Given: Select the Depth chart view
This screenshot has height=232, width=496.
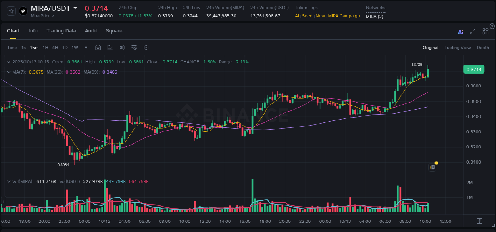Looking at the screenshot, I should point(483,48).
